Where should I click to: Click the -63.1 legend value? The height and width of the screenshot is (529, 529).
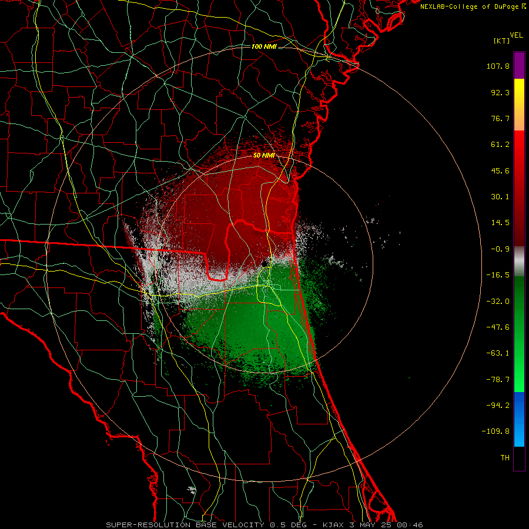click(498, 353)
